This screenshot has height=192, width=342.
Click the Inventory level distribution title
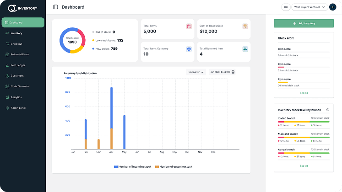pos(80,73)
